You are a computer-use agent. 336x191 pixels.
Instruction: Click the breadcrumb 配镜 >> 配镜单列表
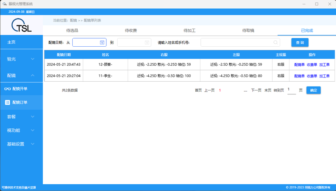[86, 20]
